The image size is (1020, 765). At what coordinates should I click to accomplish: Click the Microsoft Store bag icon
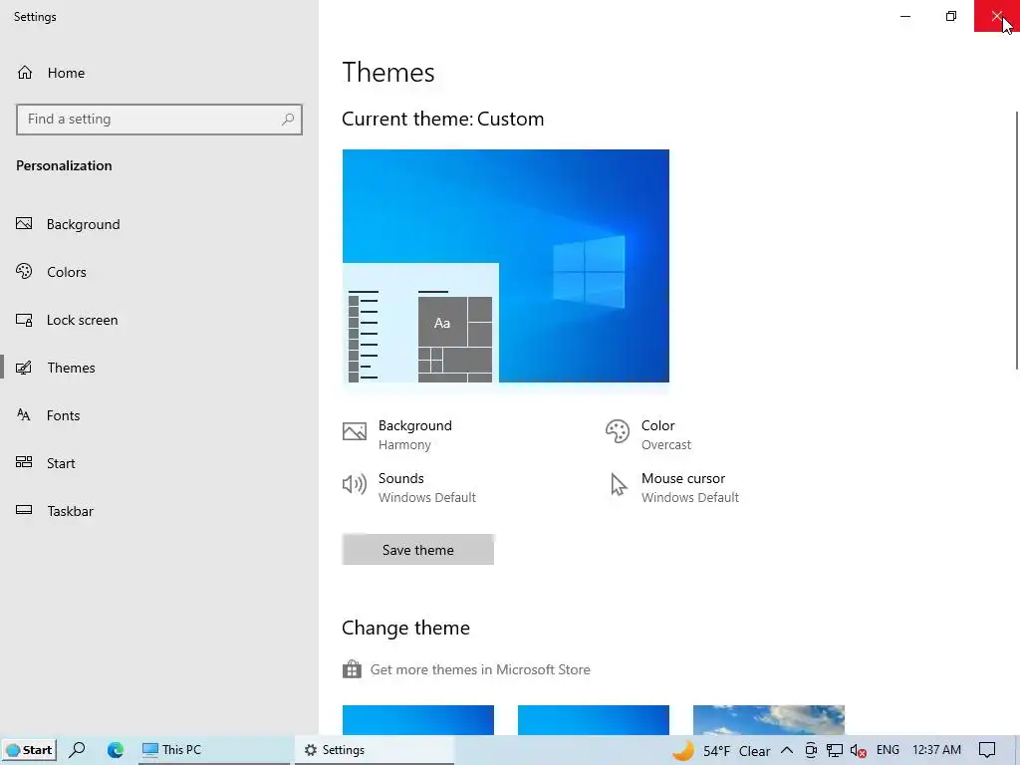tap(352, 668)
